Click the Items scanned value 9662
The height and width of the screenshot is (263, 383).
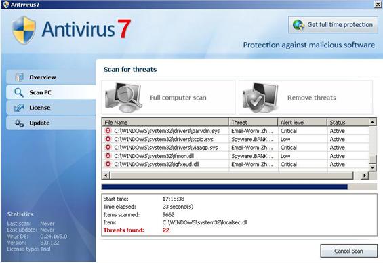[169, 214]
